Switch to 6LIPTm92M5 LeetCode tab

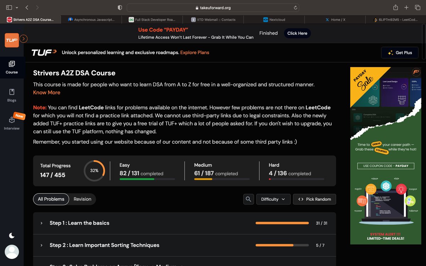click(396, 20)
